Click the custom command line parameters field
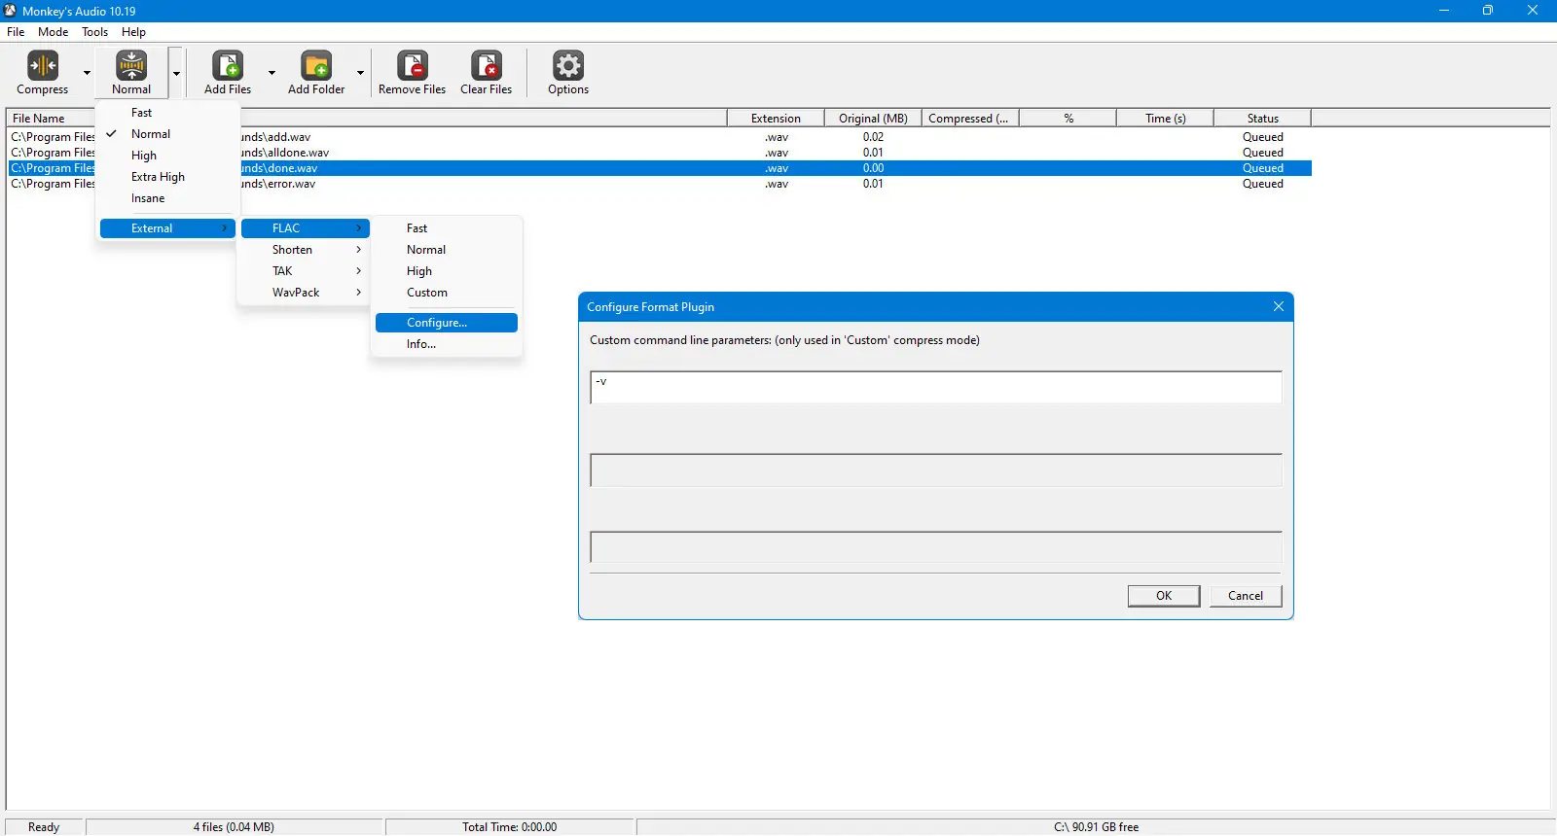The image size is (1557, 836). (x=936, y=388)
